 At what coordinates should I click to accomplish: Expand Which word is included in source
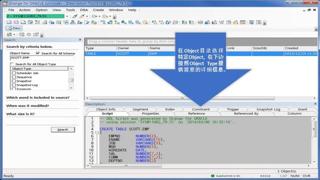pos(38,97)
